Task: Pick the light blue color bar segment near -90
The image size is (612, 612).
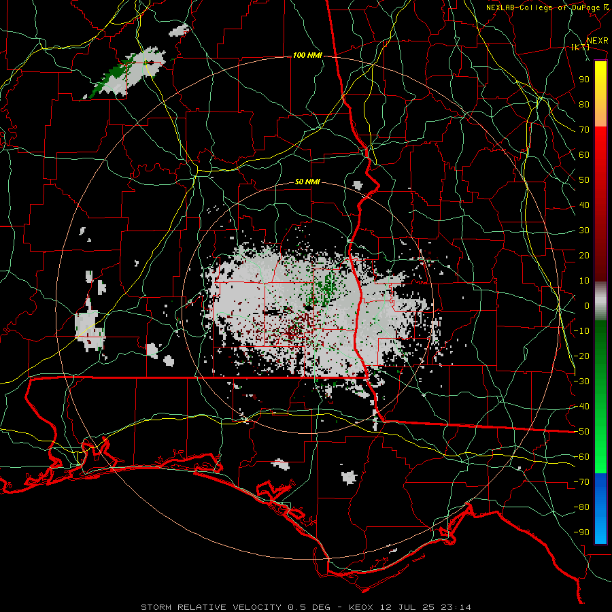Action: (600, 531)
